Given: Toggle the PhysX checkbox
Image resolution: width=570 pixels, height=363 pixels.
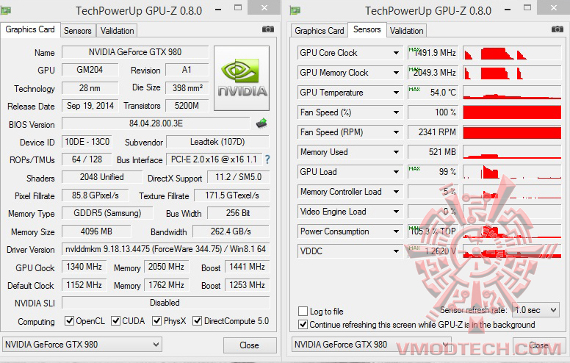Looking at the screenshot, I should [x=156, y=321].
